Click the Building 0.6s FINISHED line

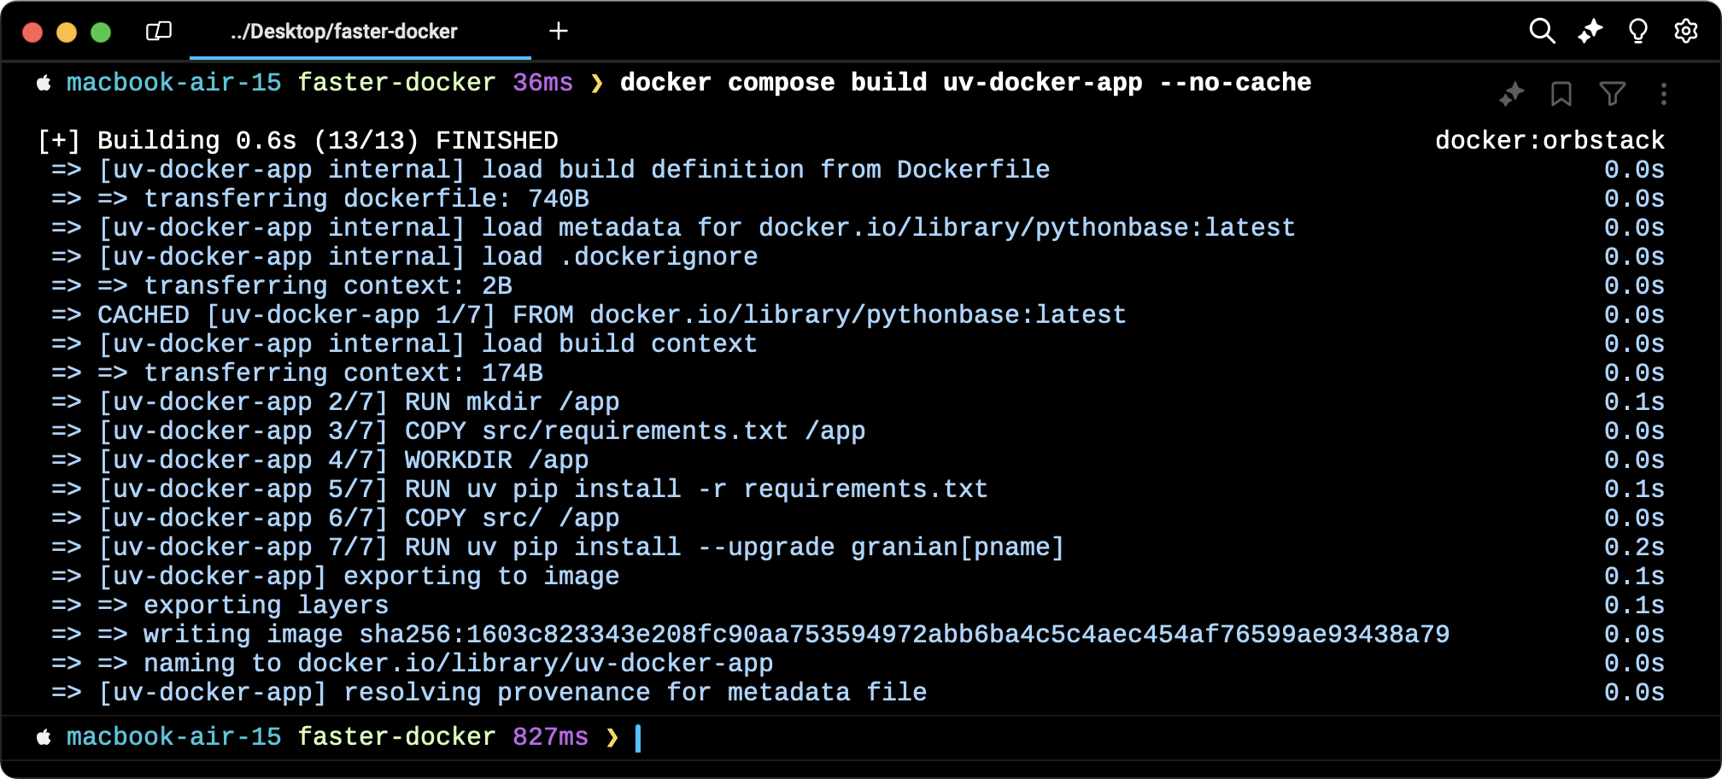point(299,140)
